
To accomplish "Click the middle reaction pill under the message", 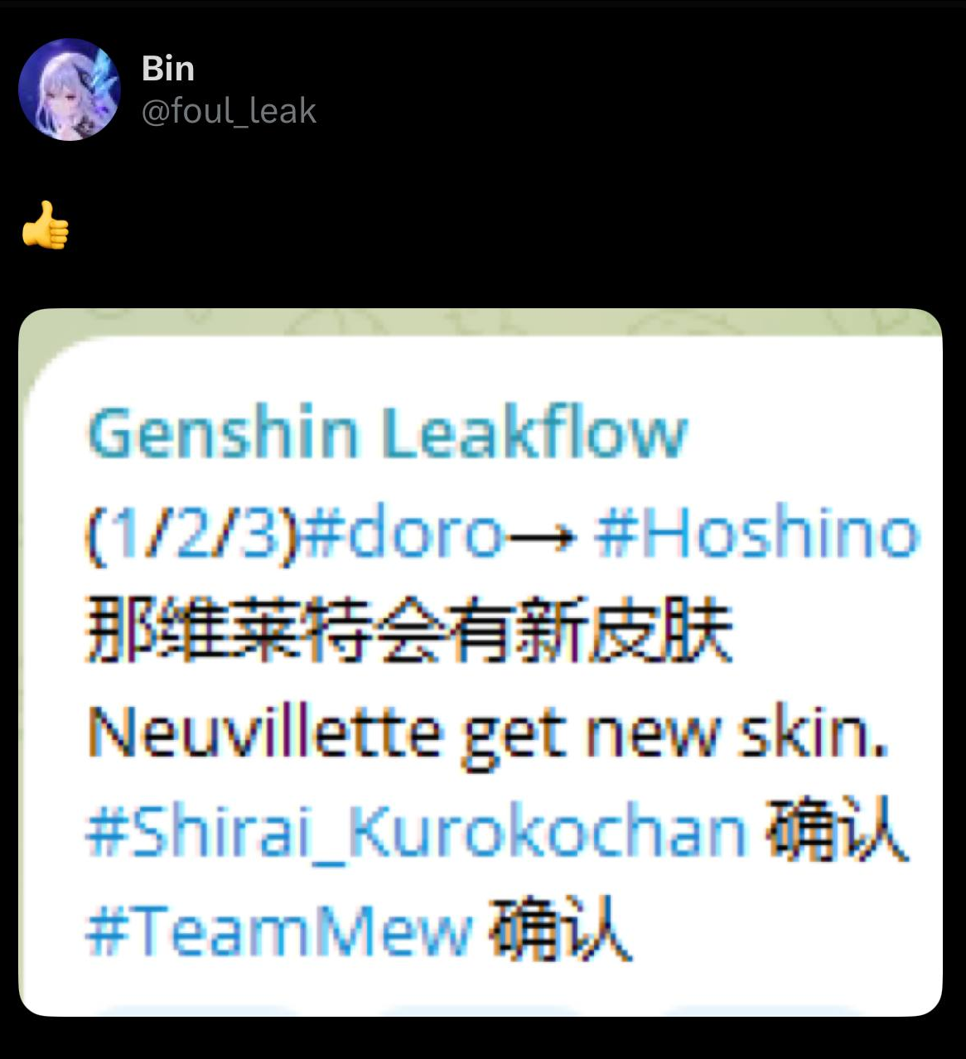I will (481, 1010).
